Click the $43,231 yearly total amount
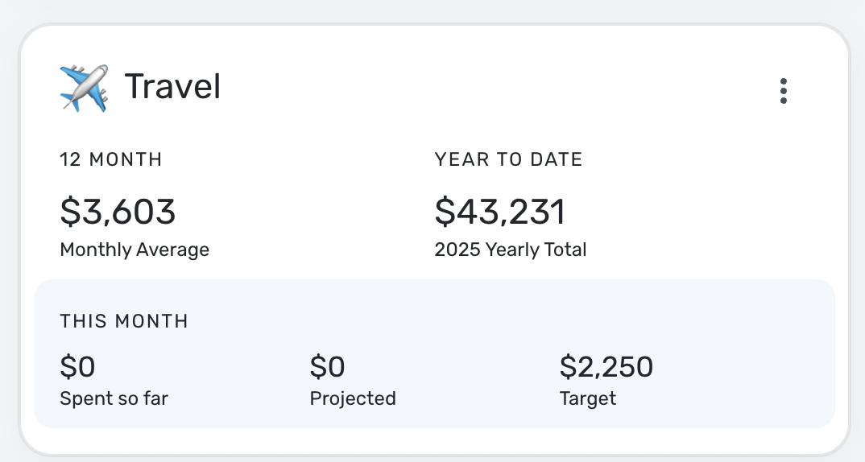 500,212
